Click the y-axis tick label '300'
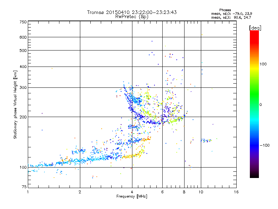The height and width of the screenshot is (209, 278). pos(23,88)
